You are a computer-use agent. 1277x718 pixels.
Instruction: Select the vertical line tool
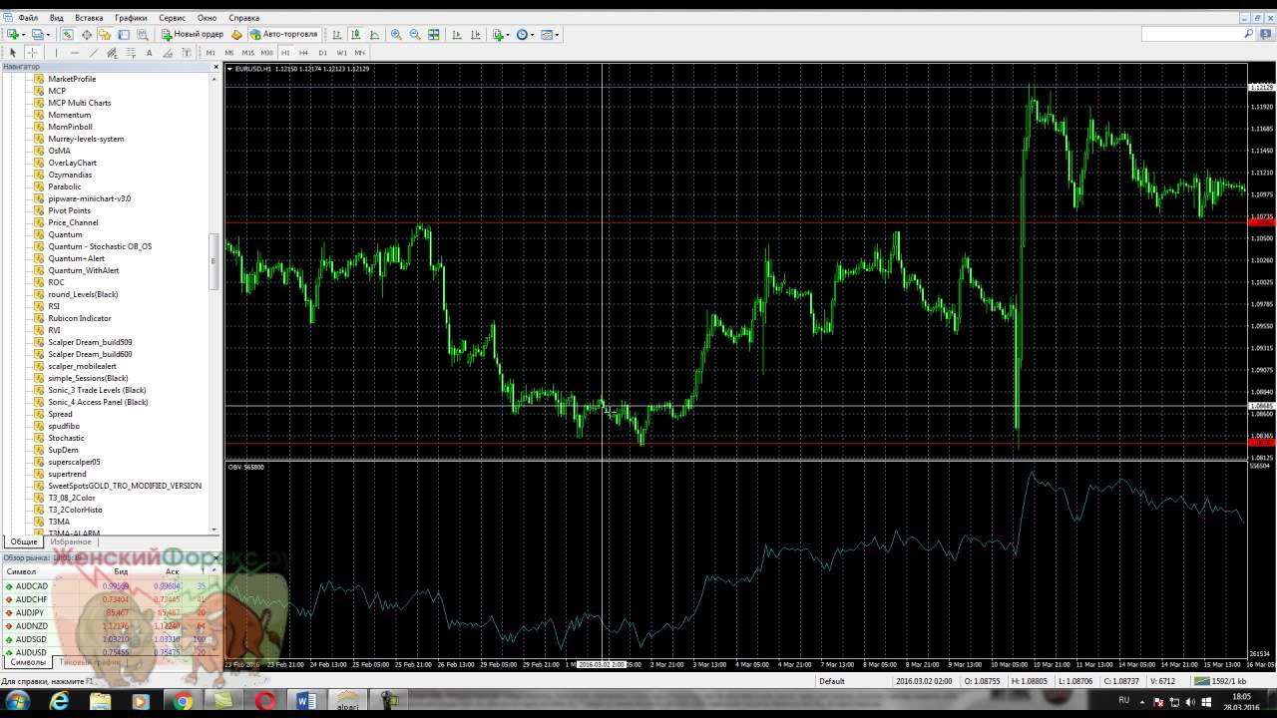pyautogui.click(x=57, y=52)
